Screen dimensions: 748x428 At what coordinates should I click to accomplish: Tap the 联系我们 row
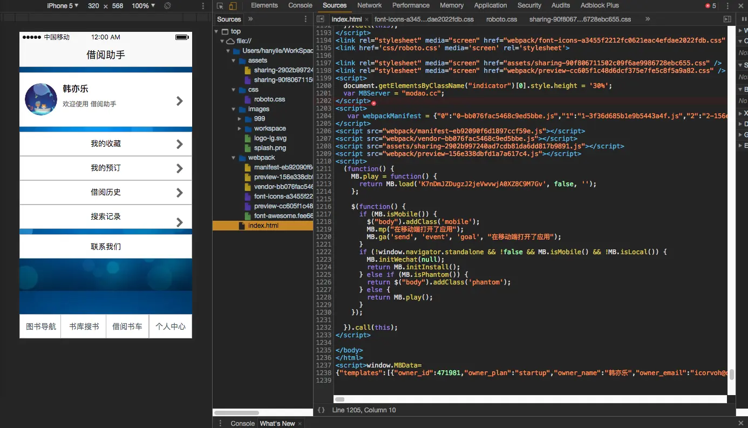pos(106,247)
